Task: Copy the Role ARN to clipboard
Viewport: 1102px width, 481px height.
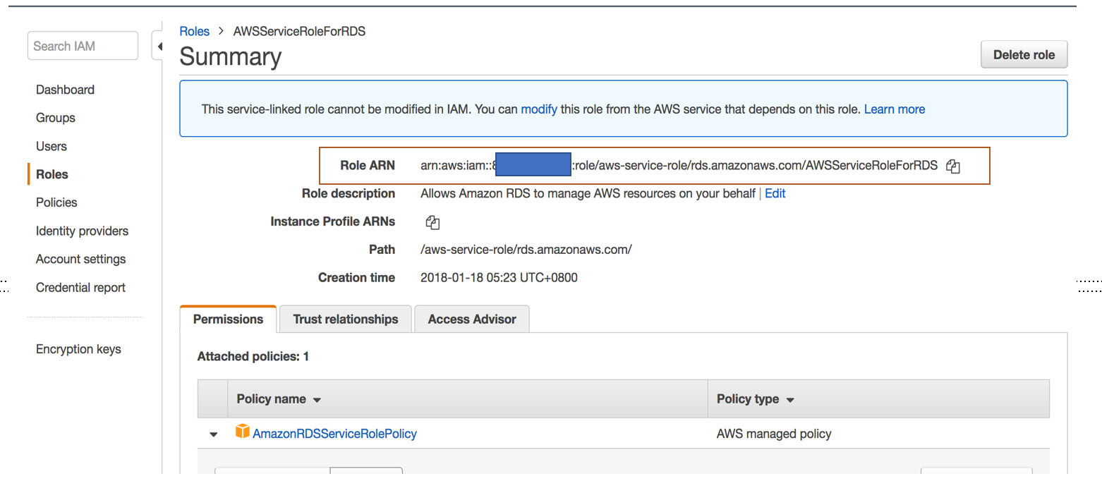Action: pyautogui.click(x=953, y=166)
